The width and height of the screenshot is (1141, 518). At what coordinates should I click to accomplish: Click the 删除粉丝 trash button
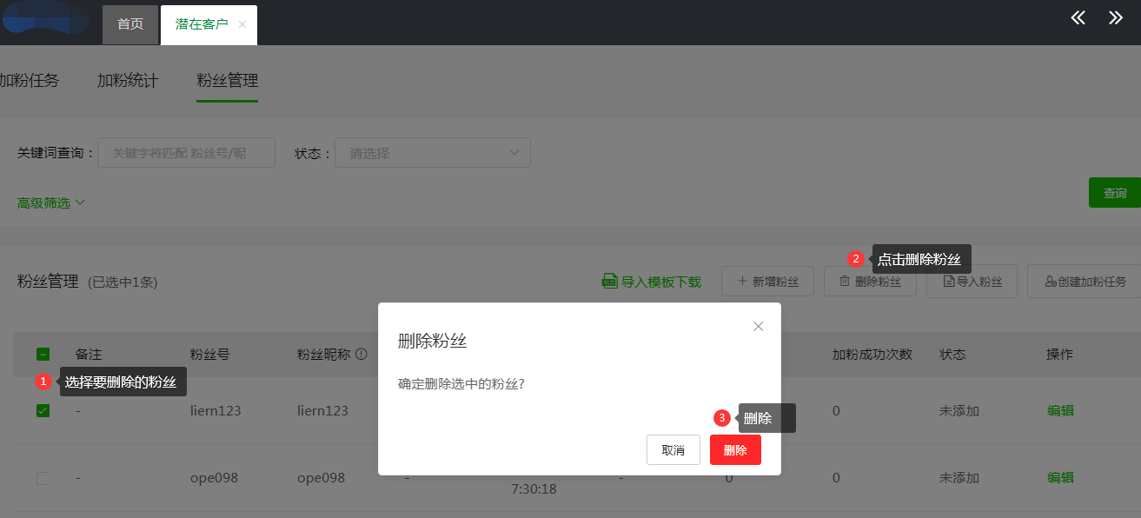[x=869, y=282]
